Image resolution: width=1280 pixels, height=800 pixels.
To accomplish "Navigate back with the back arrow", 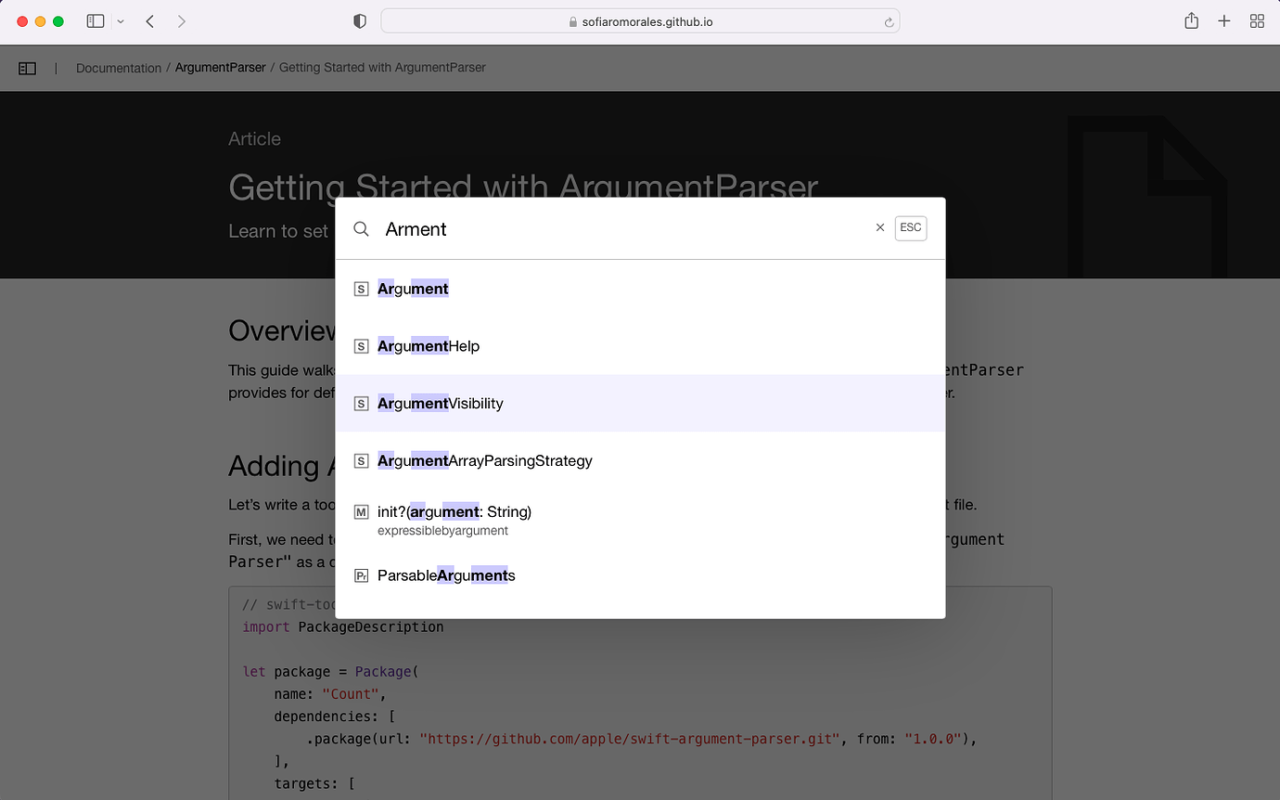I will pos(149,20).
